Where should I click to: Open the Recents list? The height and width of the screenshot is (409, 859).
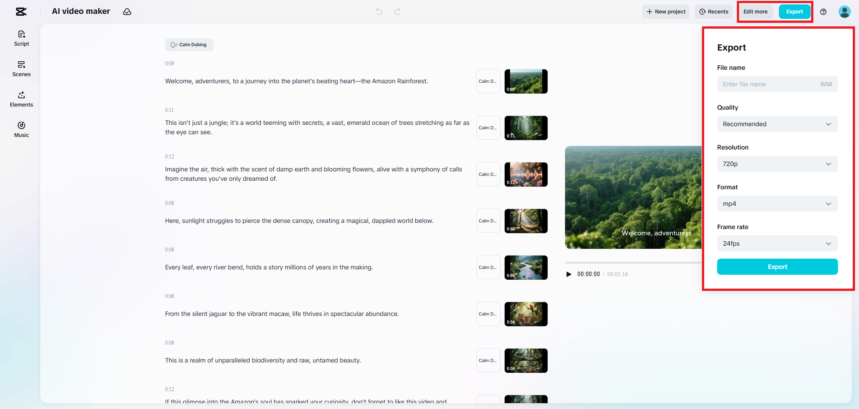[714, 12]
